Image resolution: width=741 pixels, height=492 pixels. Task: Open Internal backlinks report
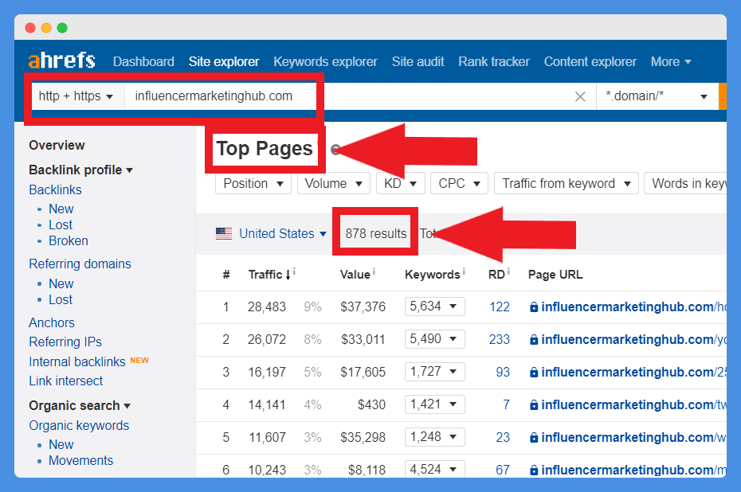(77, 361)
